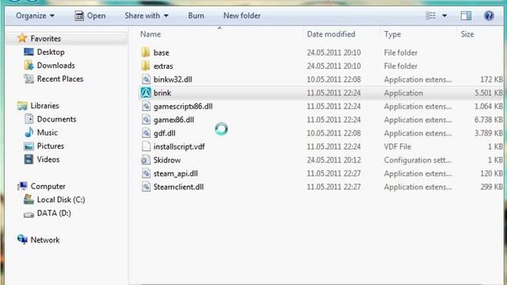Click the Local Disk (C:) drive icon
Image resolution: width=507 pixels, height=285 pixels.
coord(29,199)
